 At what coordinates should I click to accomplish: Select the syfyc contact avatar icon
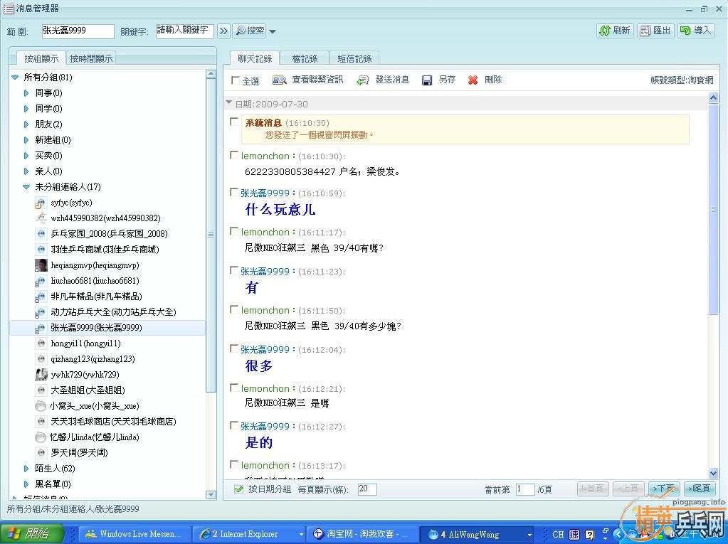(41, 203)
